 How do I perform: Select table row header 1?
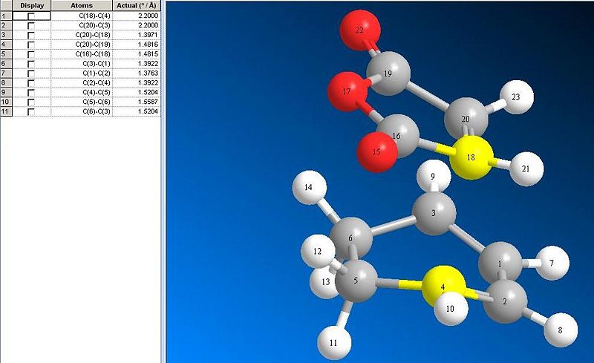tap(6, 16)
